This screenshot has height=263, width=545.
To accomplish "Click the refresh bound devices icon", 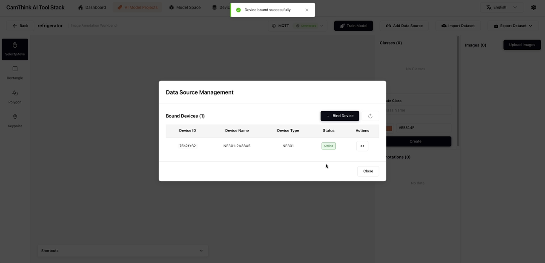I will click(370, 116).
